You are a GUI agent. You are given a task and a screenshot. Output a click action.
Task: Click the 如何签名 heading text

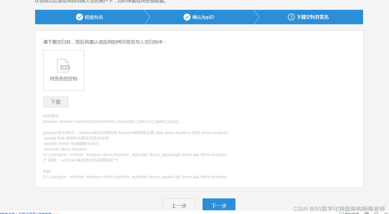pyautogui.click(x=53, y=116)
